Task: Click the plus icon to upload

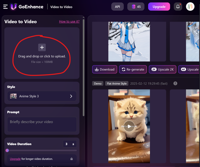Action: coord(42,47)
